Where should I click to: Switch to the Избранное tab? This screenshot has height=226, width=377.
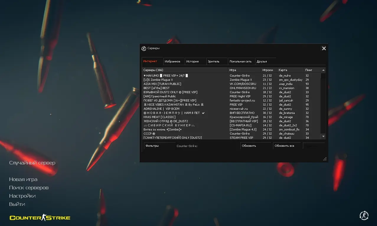coord(173,62)
